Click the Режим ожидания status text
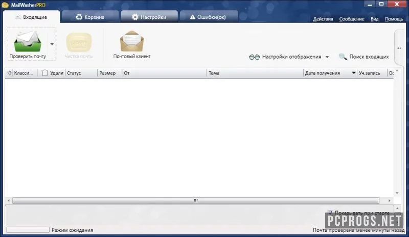The height and width of the screenshot is (237, 409). 72,230
